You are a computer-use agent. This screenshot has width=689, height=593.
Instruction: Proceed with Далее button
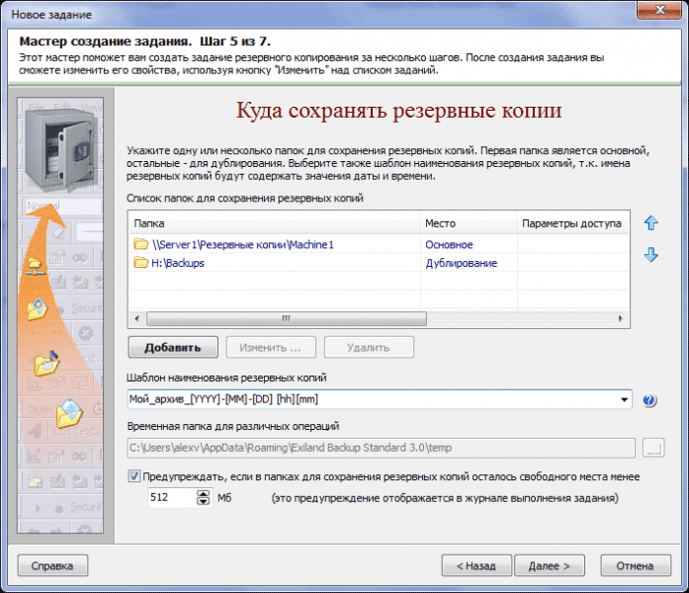pos(550,565)
